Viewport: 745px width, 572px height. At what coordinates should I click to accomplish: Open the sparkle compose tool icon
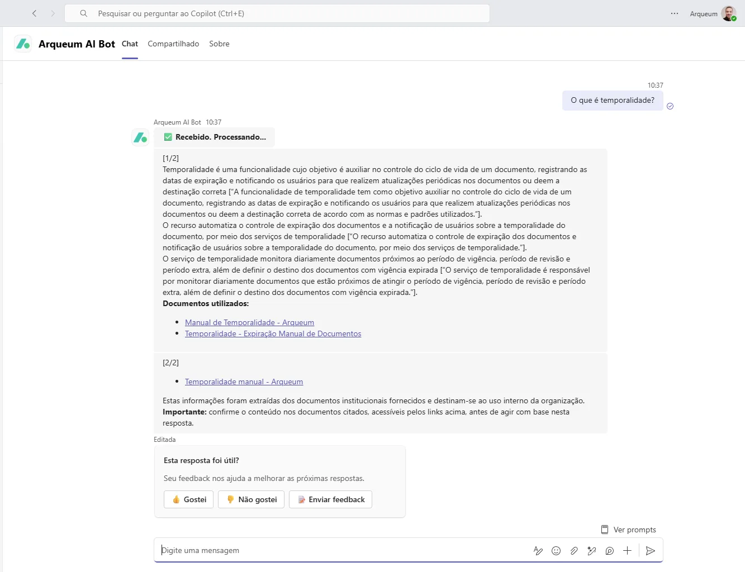pos(592,551)
